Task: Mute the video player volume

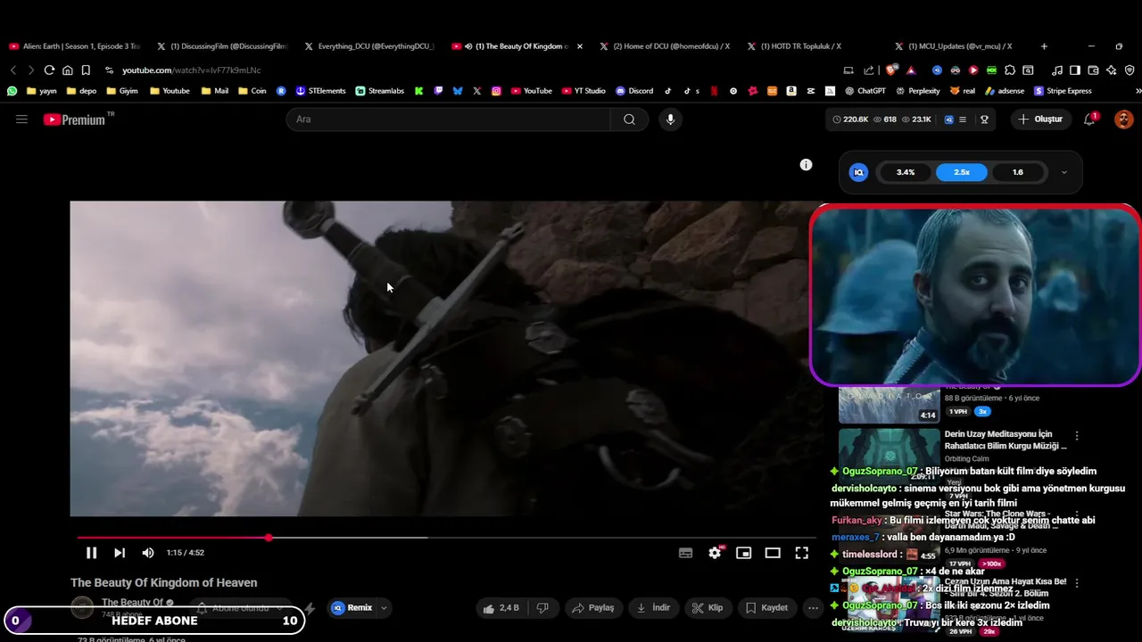Action: (148, 553)
